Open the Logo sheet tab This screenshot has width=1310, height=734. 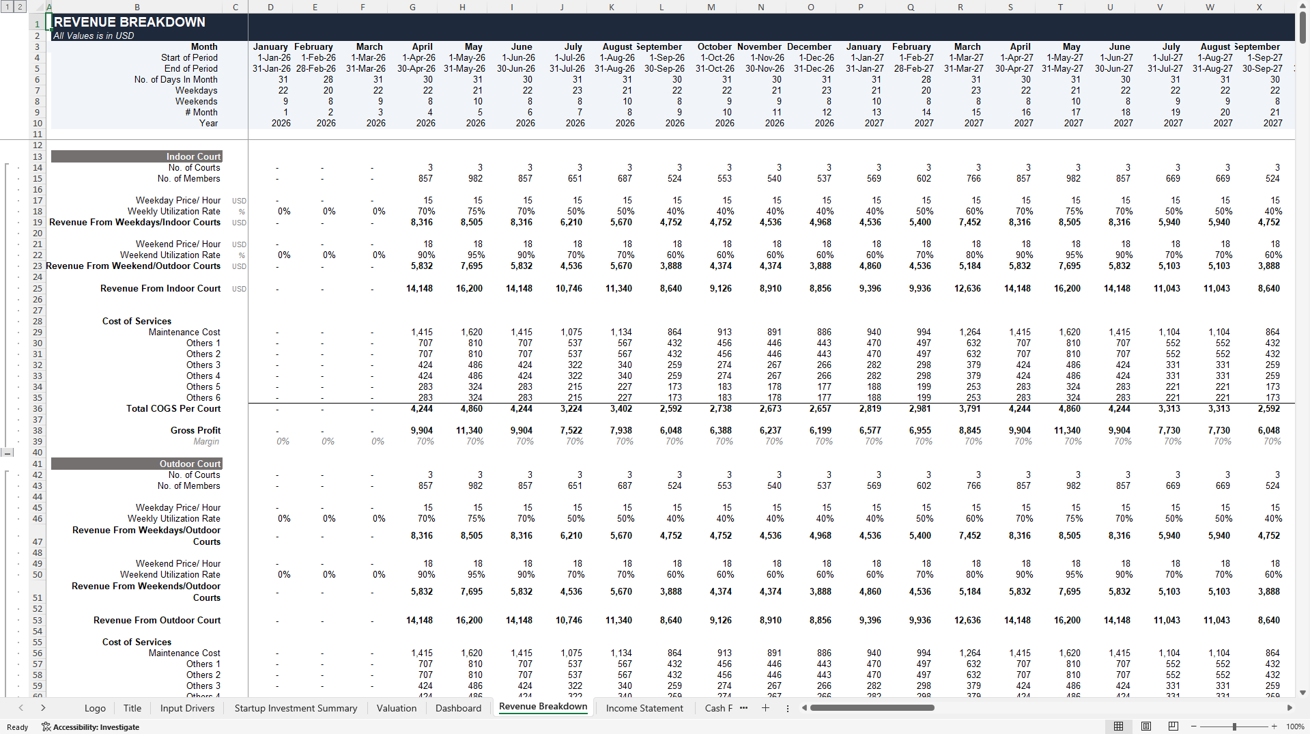click(95, 708)
